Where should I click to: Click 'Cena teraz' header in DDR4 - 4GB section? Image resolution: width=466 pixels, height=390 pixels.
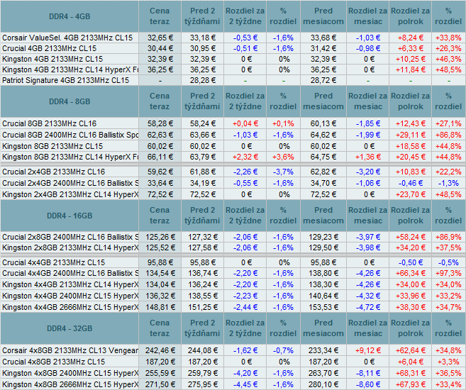pos(160,16)
